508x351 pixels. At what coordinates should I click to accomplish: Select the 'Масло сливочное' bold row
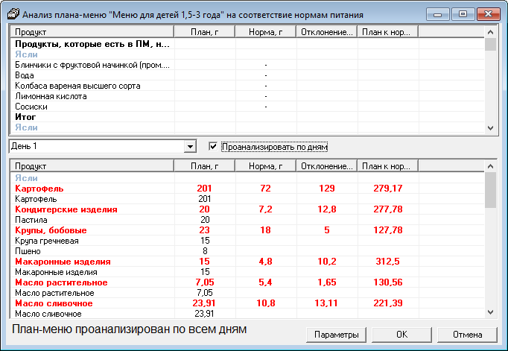[x=54, y=304]
